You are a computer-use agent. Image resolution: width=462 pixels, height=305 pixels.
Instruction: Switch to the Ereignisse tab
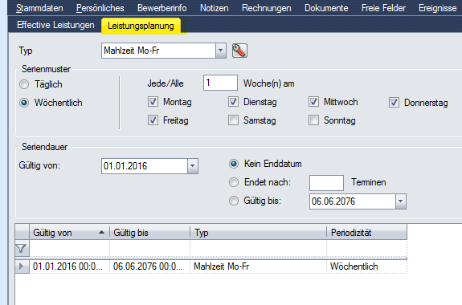pos(438,8)
